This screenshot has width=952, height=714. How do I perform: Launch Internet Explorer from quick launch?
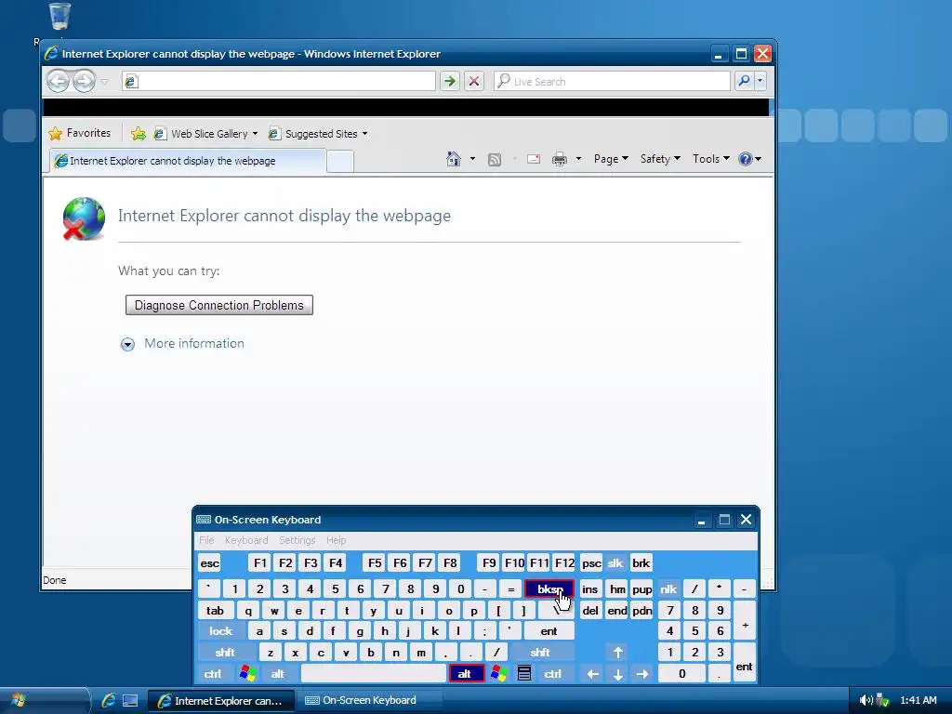109,701
